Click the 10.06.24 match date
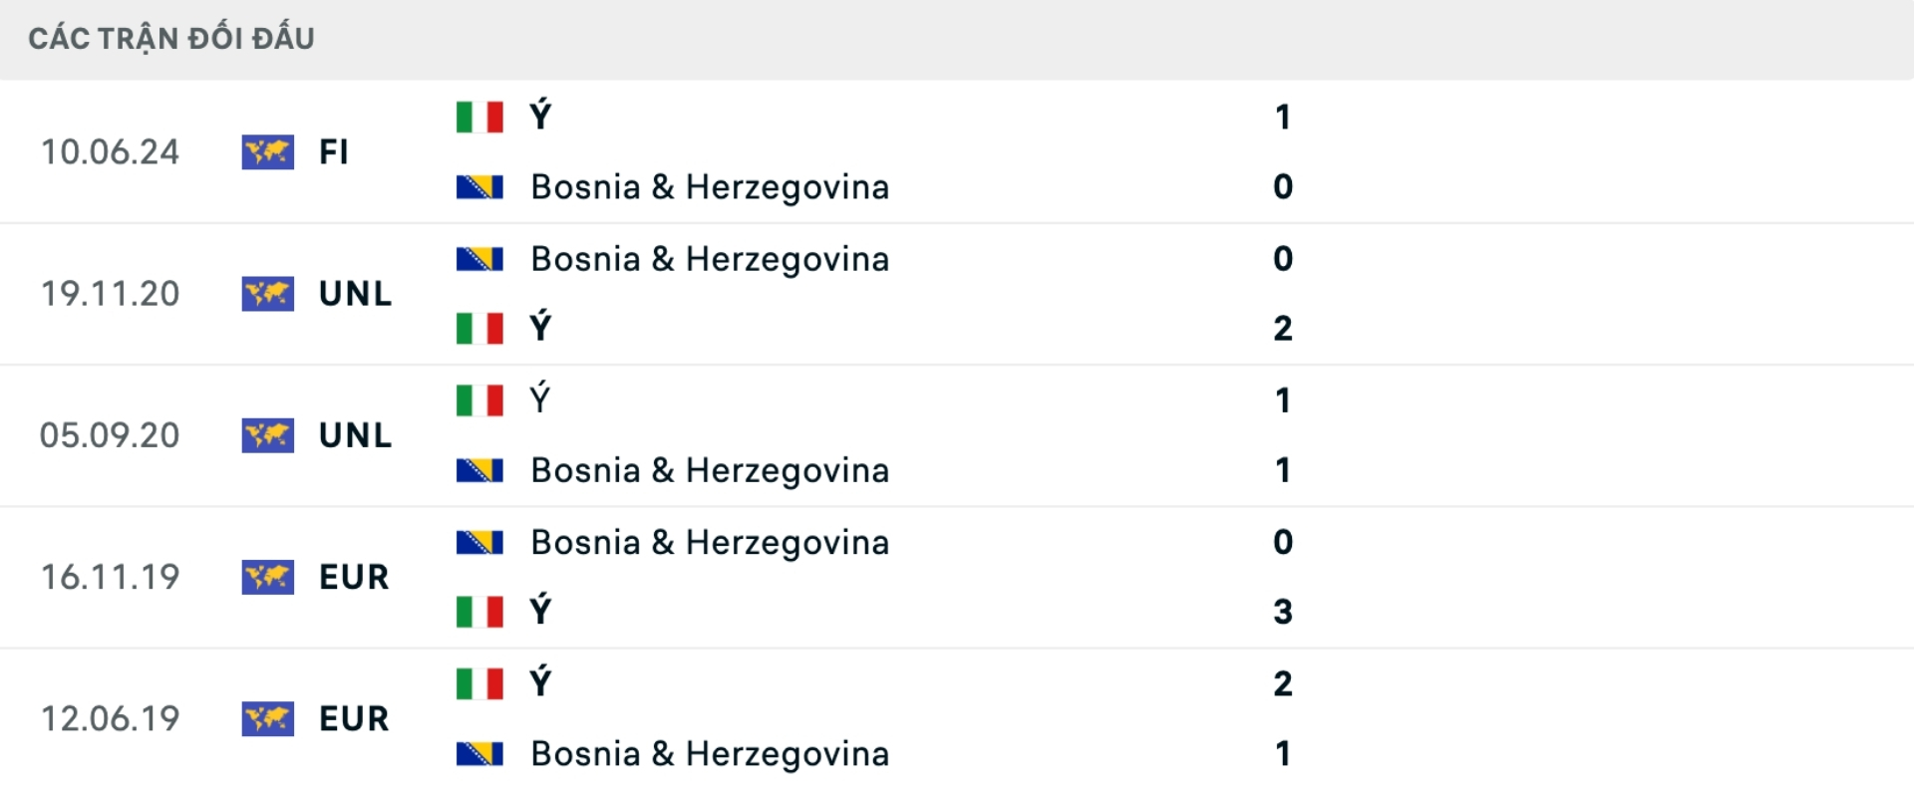The image size is (1914, 789). pos(110,152)
